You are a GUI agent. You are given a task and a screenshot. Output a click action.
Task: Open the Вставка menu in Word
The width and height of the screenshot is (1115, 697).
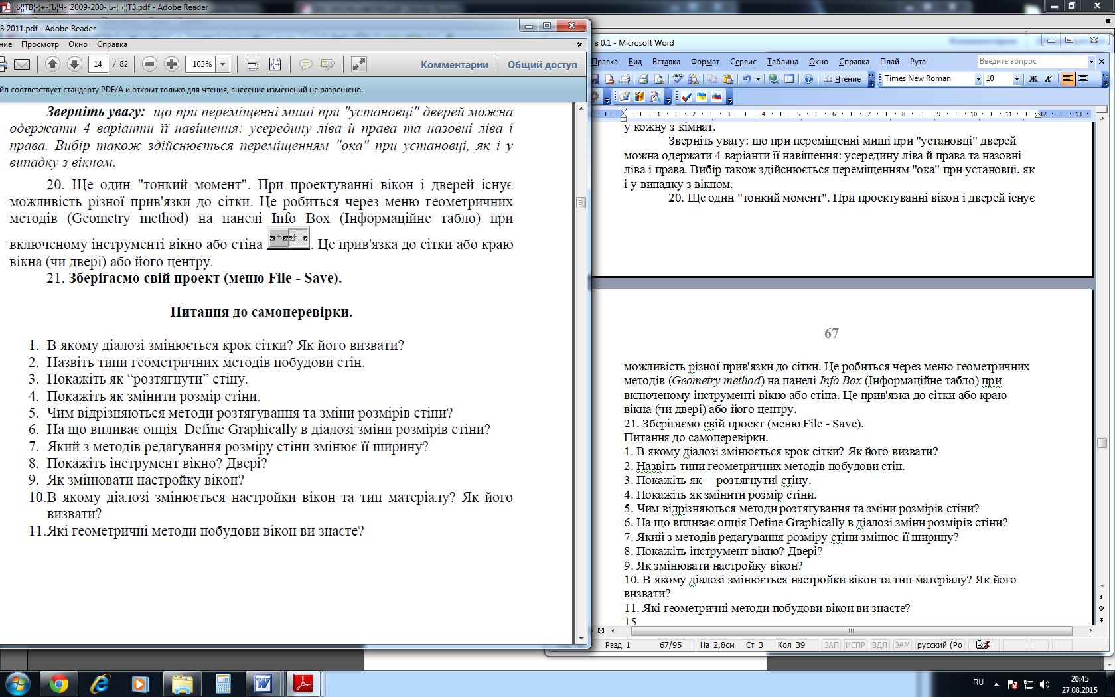(666, 62)
